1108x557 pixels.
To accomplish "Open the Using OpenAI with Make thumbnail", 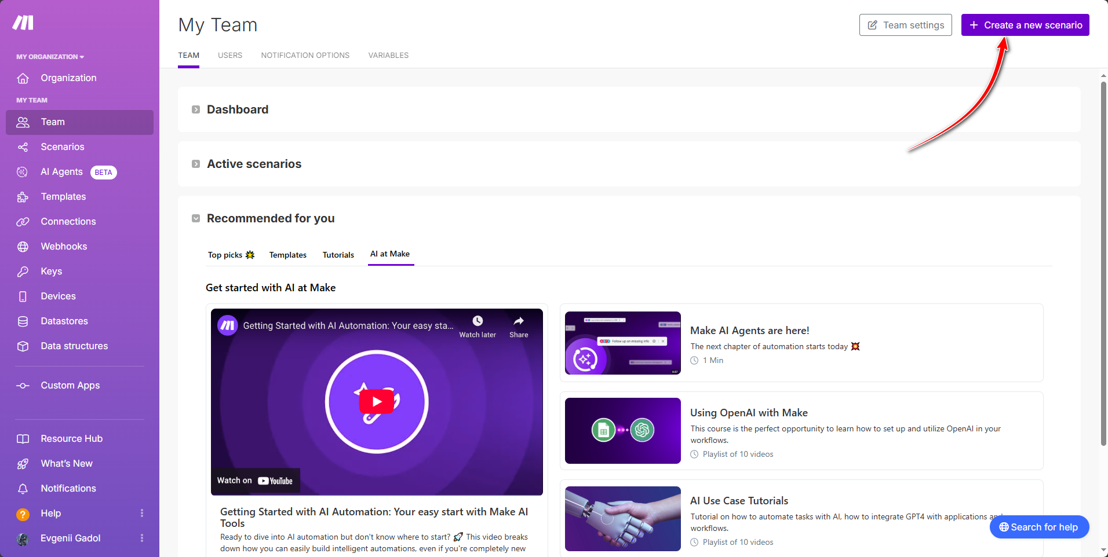I will (623, 431).
